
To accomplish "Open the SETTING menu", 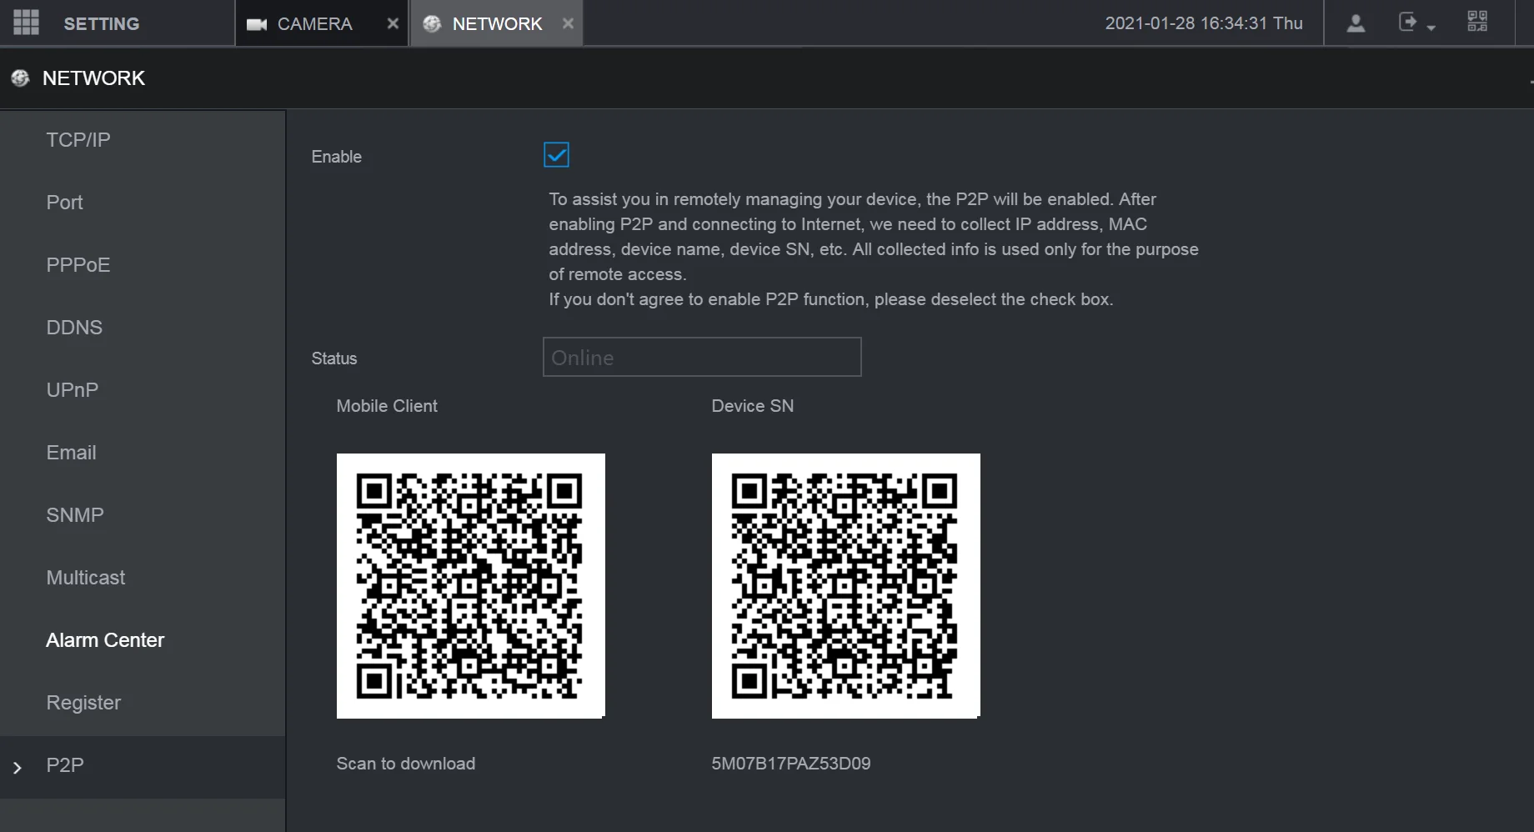I will [x=102, y=24].
